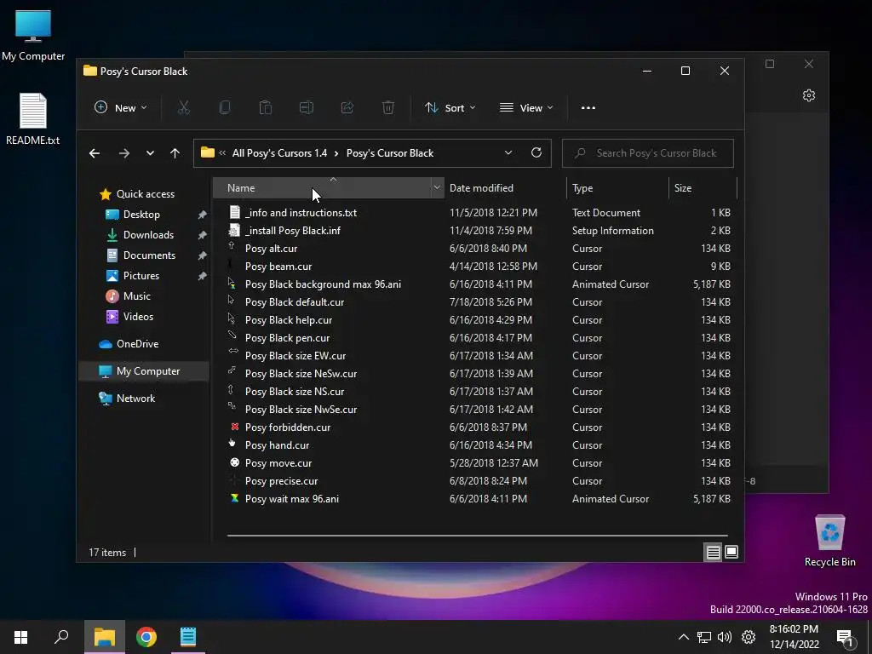Open the See more ellipsis menu
Image resolution: width=872 pixels, height=654 pixels.
click(x=588, y=108)
